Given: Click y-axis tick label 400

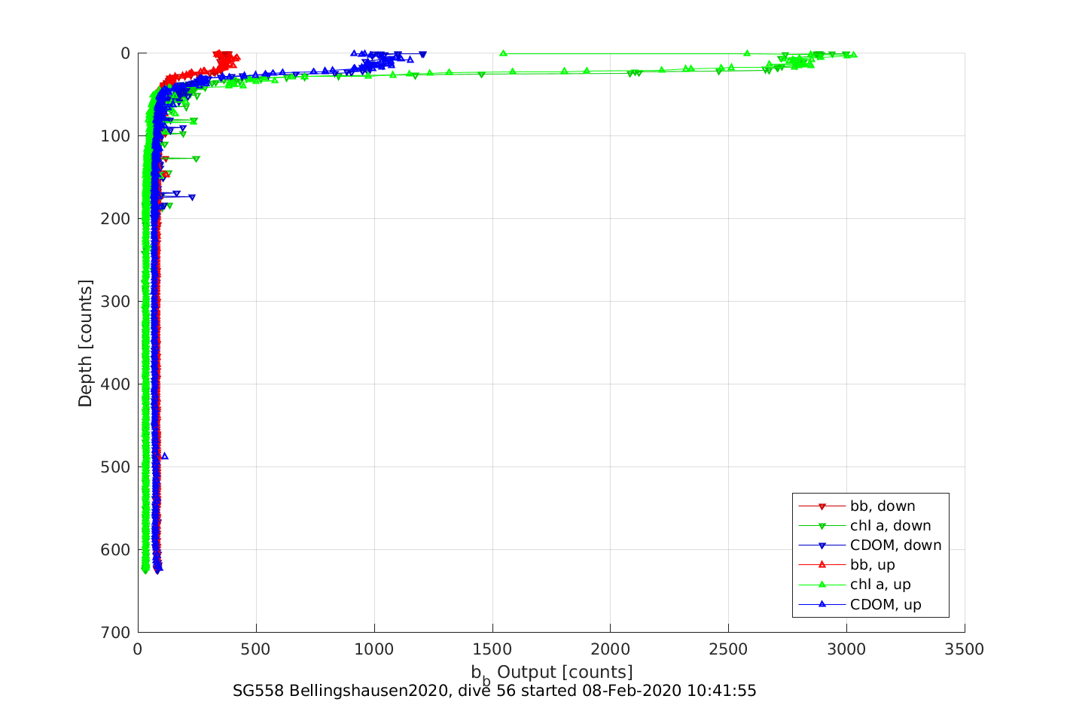Looking at the screenshot, I should (117, 384).
